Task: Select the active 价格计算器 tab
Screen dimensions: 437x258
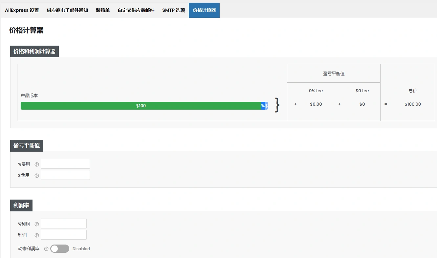Action: tap(204, 10)
